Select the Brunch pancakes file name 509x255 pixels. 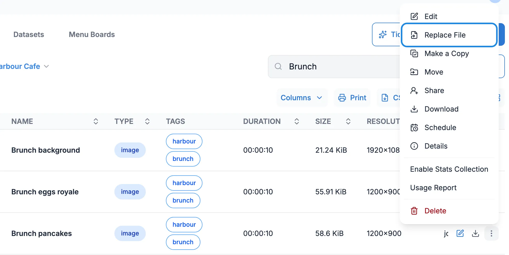(41, 233)
